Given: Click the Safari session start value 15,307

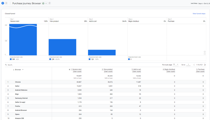Looking at the screenshot, I should pos(79,86).
